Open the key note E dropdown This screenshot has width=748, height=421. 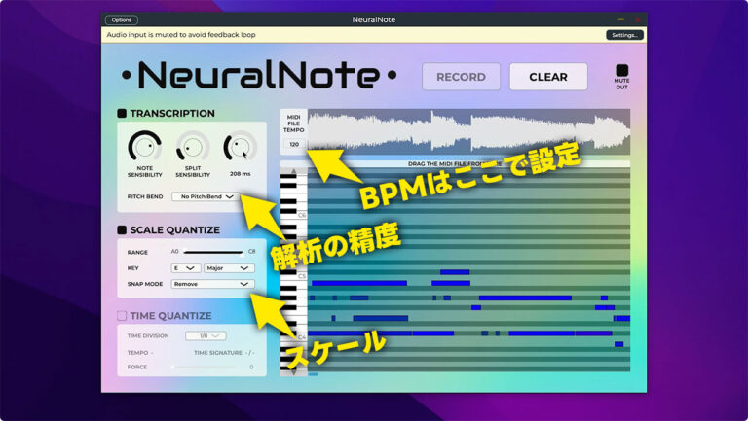tap(185, 268)
